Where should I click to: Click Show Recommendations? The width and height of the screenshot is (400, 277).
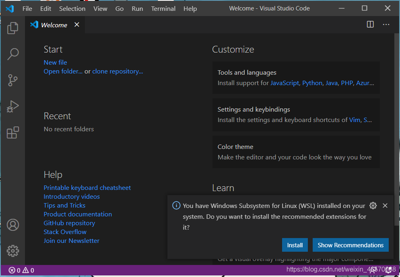coord(351,245)
